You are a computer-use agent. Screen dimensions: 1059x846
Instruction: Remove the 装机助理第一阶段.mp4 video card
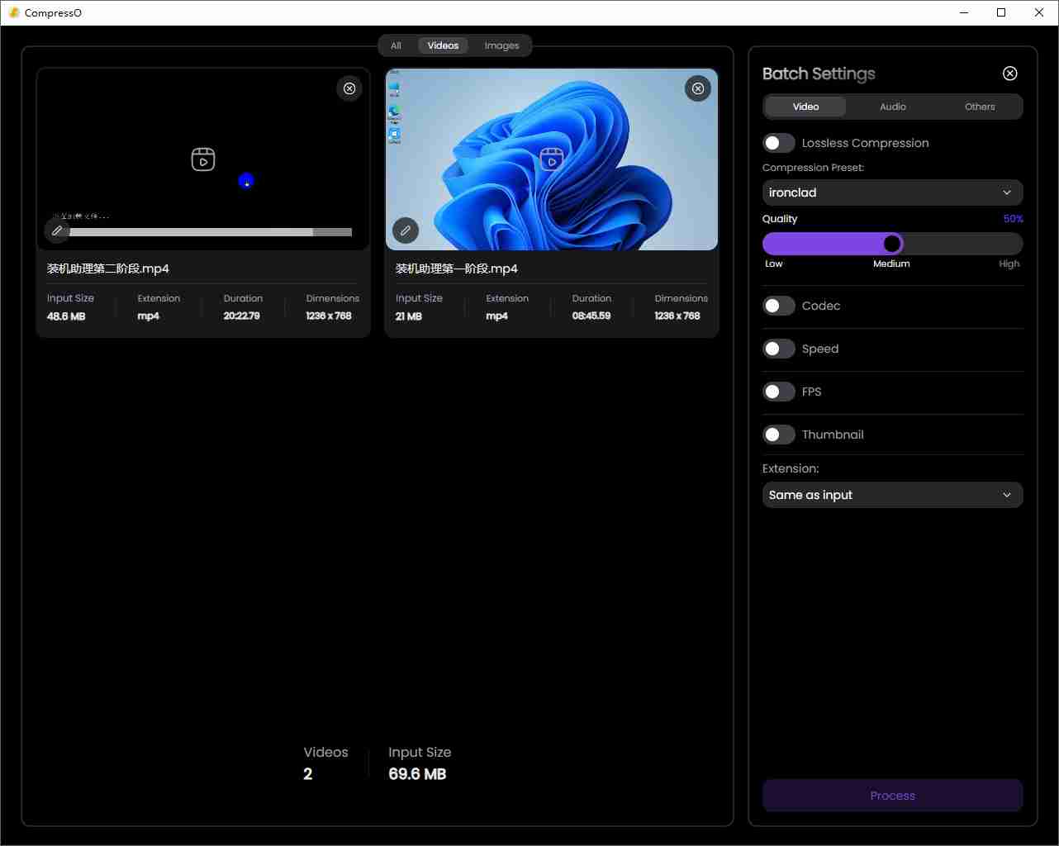coord(698,88)
